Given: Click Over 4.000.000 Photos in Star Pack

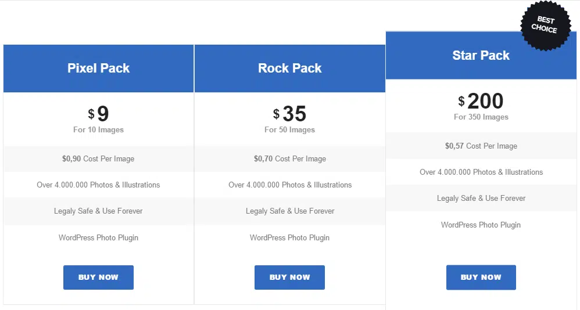Looking at the screenshot, I should (x=481, y=172).
